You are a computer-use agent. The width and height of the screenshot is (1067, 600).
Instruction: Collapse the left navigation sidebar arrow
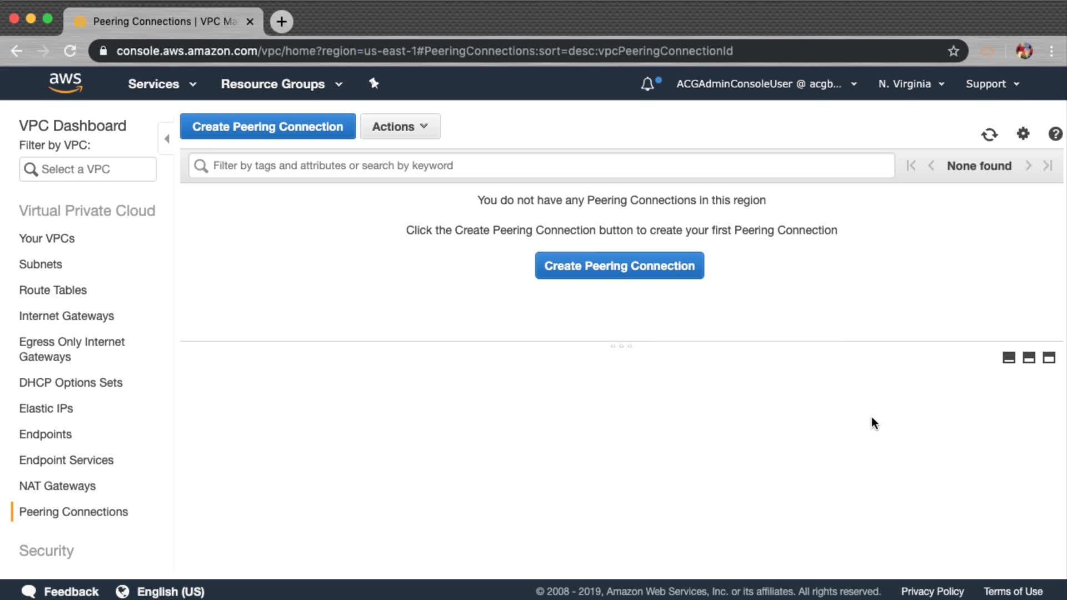click(167, 139)
